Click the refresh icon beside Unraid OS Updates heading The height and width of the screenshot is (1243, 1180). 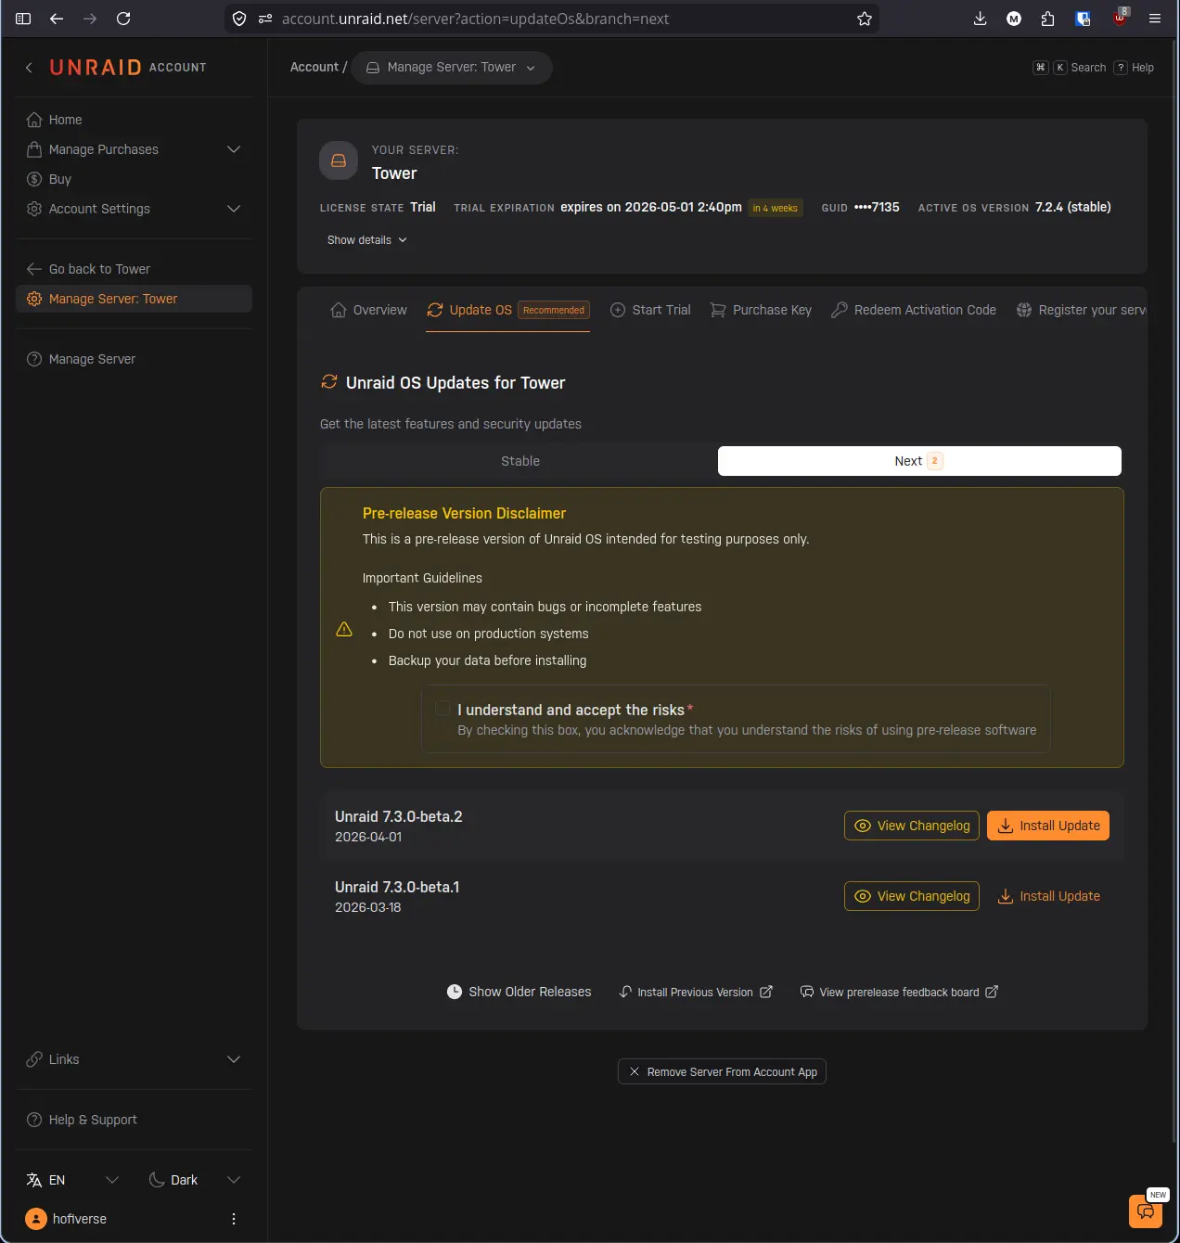tap(329, 382)
